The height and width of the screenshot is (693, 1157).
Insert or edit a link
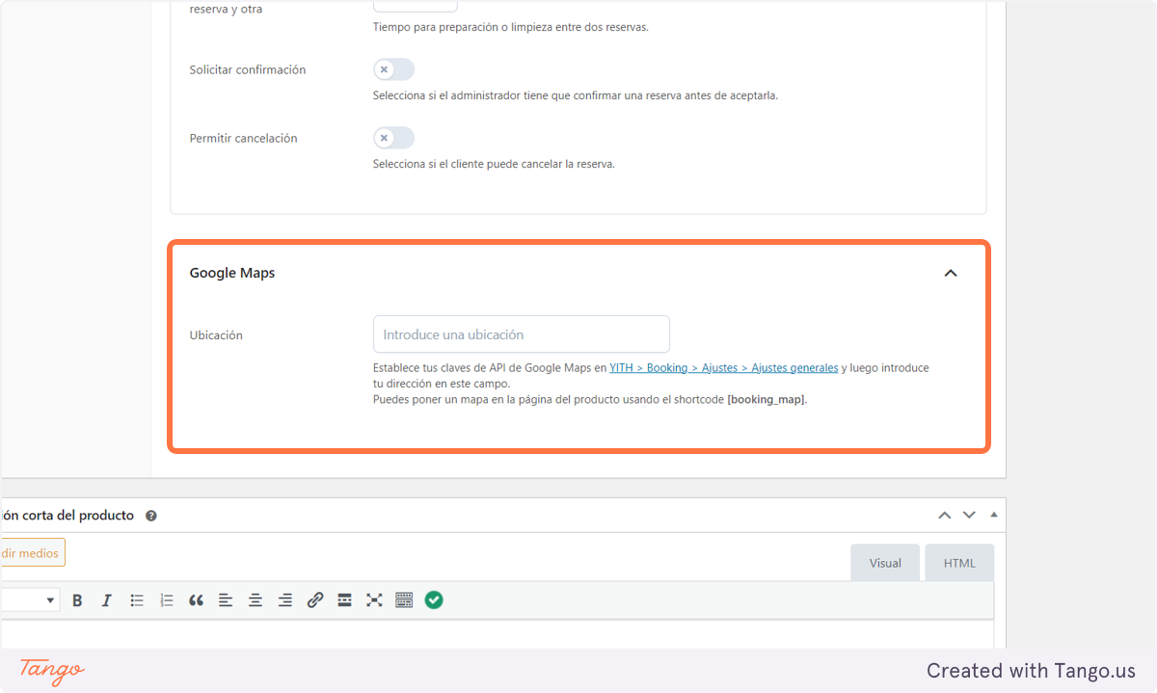[x=315, y=600]
